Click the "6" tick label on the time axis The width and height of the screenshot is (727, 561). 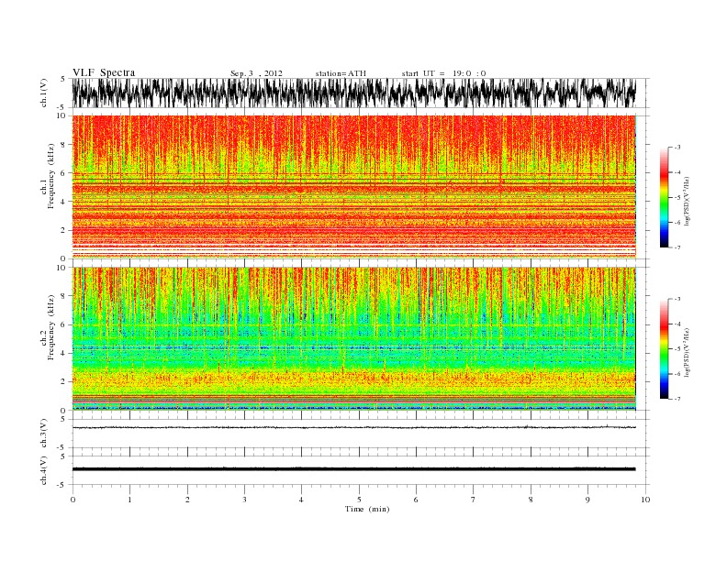click(x=417, y=500)
